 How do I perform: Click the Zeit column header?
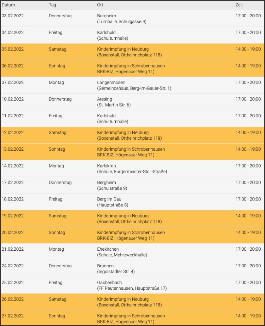point(239,5)
